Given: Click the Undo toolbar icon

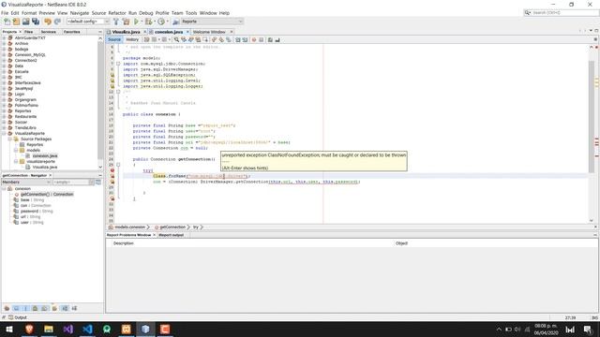Looking at the screenshot, I should pos(48,22).
